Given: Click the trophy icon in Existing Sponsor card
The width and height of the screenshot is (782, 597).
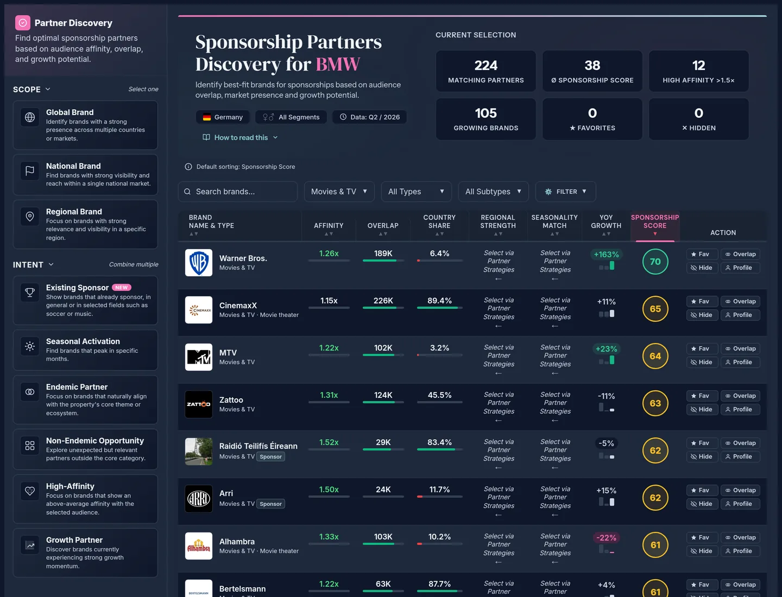Looking at the screenshot, I should [x=30, y=293].
